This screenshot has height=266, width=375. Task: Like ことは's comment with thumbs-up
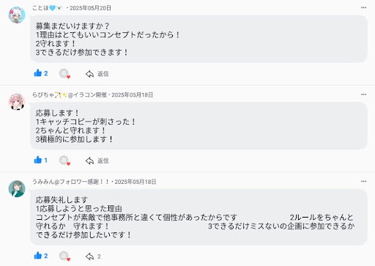[38, 73]
